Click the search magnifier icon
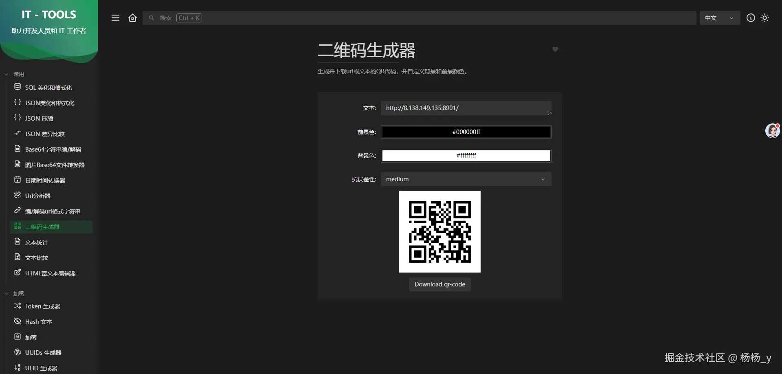This screenshot has height=374, width=782. (152, 18)
